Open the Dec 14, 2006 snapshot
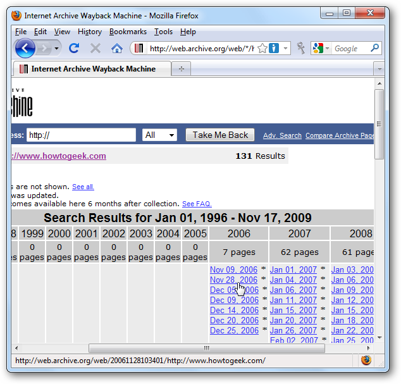 click(234, 311)
